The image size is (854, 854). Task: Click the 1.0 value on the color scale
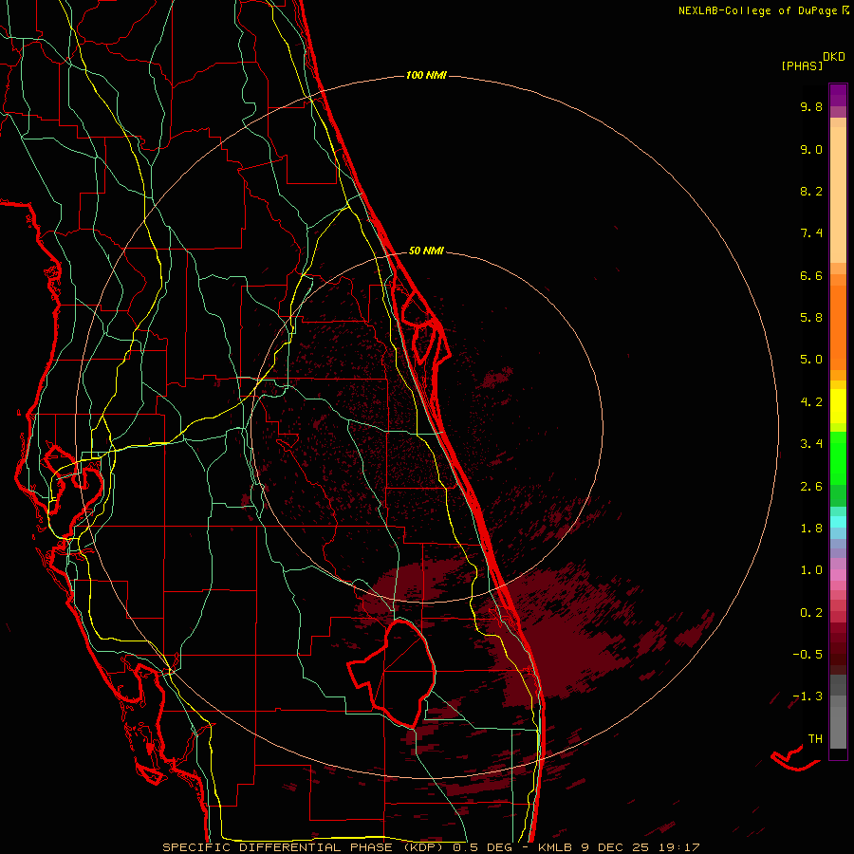[811, 570]
